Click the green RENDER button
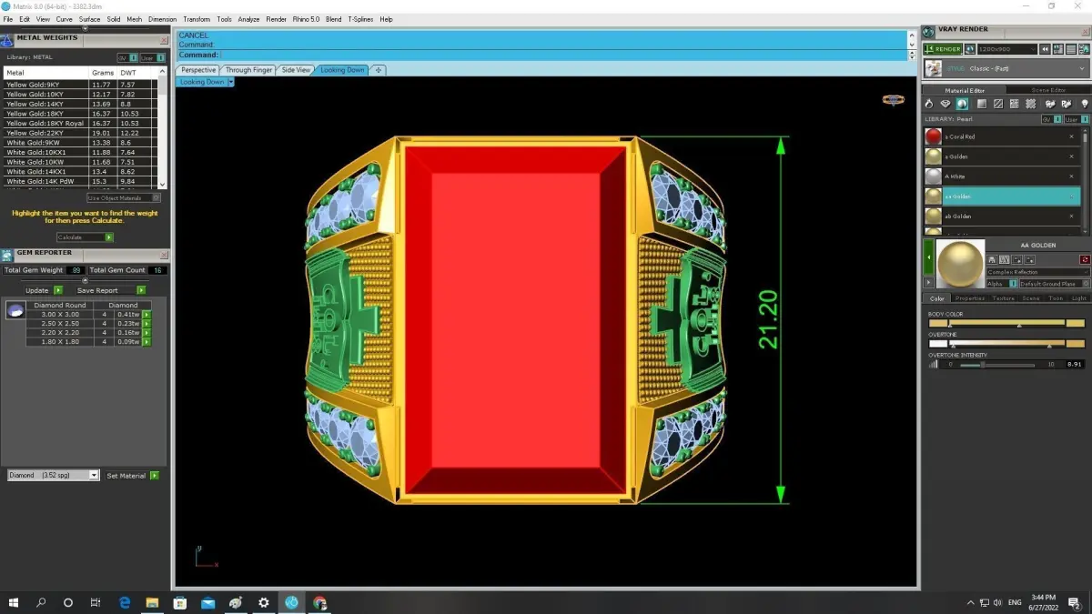 pos(942,49)
